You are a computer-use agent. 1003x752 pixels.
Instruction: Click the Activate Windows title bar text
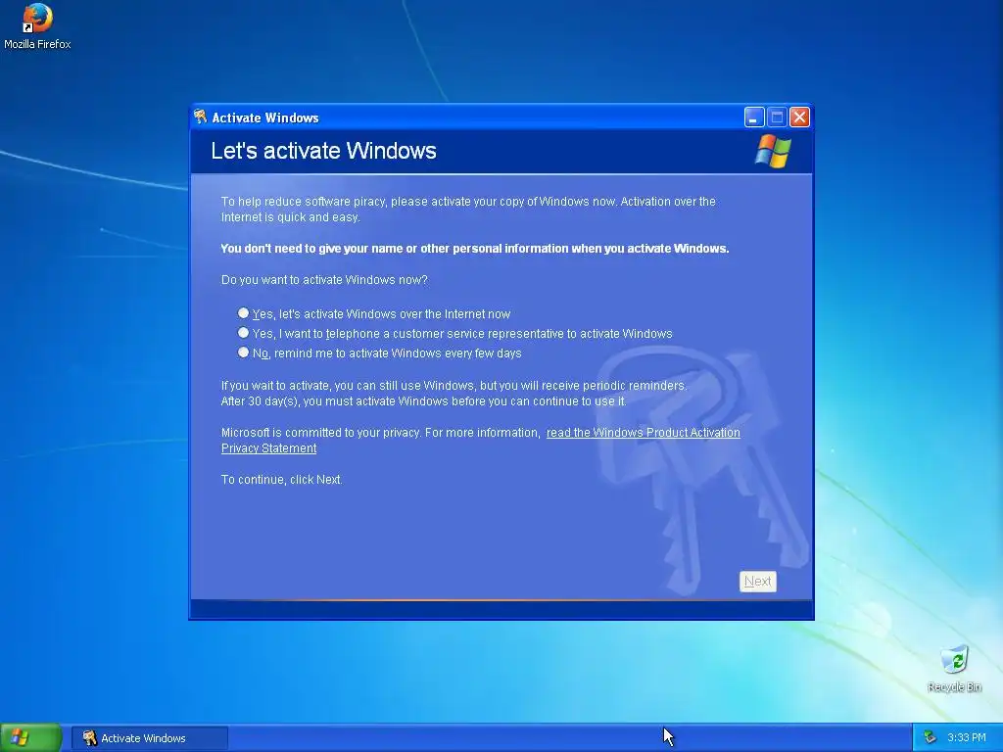pos(265,117)
